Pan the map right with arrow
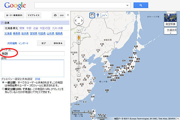This screenshot has width=180, height=120. click(82, 21)
